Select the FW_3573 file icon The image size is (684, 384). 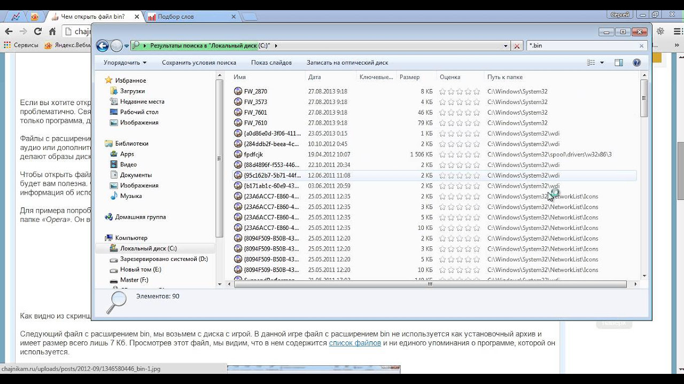(x=238, y=102)
